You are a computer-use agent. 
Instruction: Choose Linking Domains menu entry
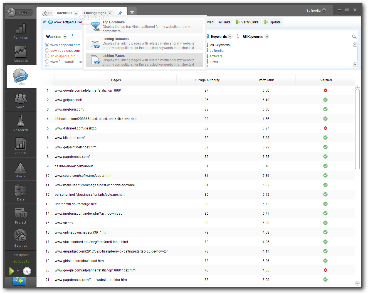[x=145, y=43]
